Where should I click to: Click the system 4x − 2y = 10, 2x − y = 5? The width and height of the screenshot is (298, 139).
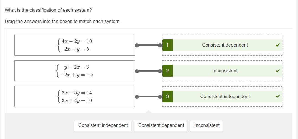click(75, 45)
